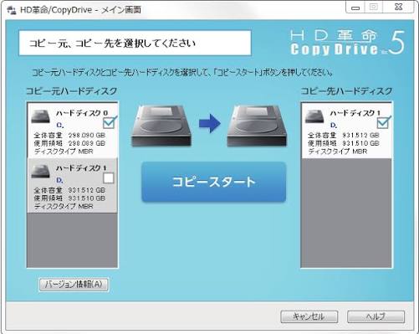Click source list text 全体容量 931.512 GB
Image resolution: width=419 pixels, height=334 pixels.
(x=69, y=190)
